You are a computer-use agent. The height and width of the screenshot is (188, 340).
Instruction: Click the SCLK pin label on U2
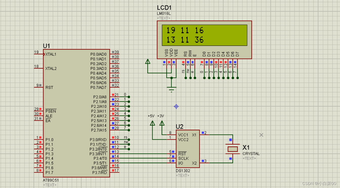[x=183, y=158]
